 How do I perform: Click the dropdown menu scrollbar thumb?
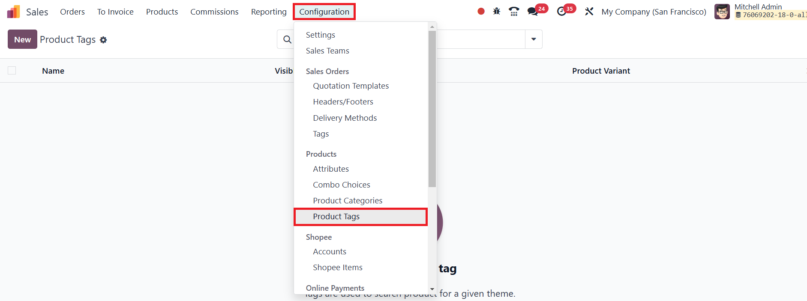432,109
